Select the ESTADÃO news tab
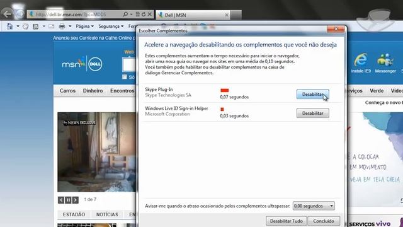The width and height of the screenshot is (403, 227). pyautogui.click(x=74, y=214)
